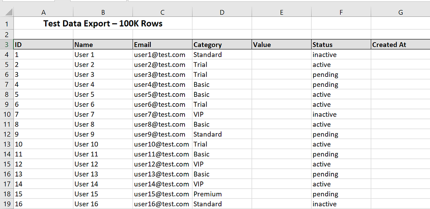Click the cell 'user16@test.com'
This screenshot has height=209, width=430.
coord(163,204)
